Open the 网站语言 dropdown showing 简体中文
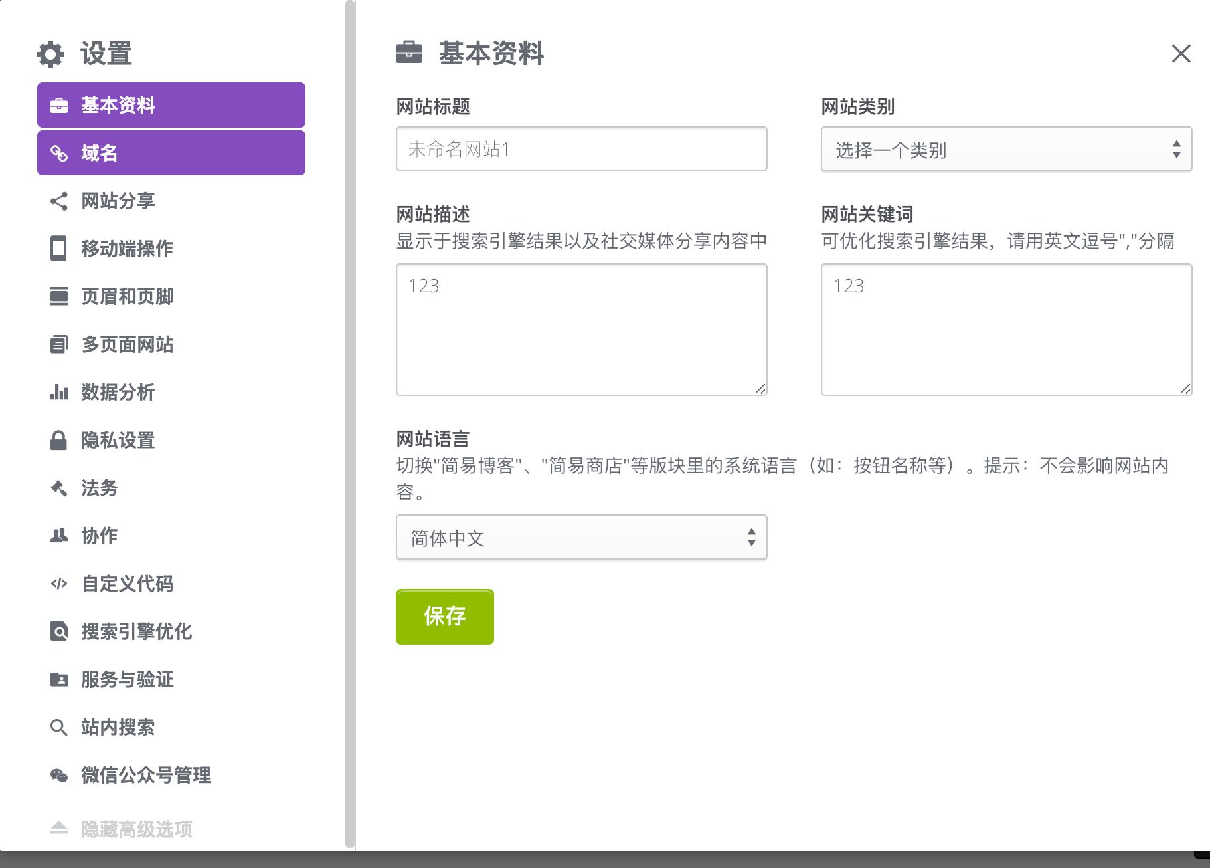Viewport: 1210px width, 868px height. point(581,538)
